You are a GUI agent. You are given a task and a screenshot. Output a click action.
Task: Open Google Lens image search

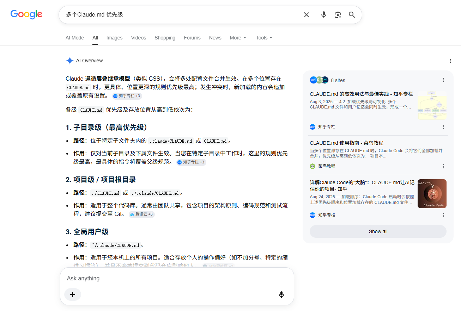tap(338, 15)
